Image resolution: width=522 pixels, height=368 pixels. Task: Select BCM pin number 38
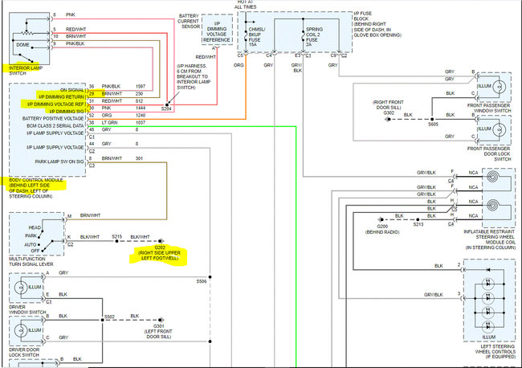coord(92,123)
